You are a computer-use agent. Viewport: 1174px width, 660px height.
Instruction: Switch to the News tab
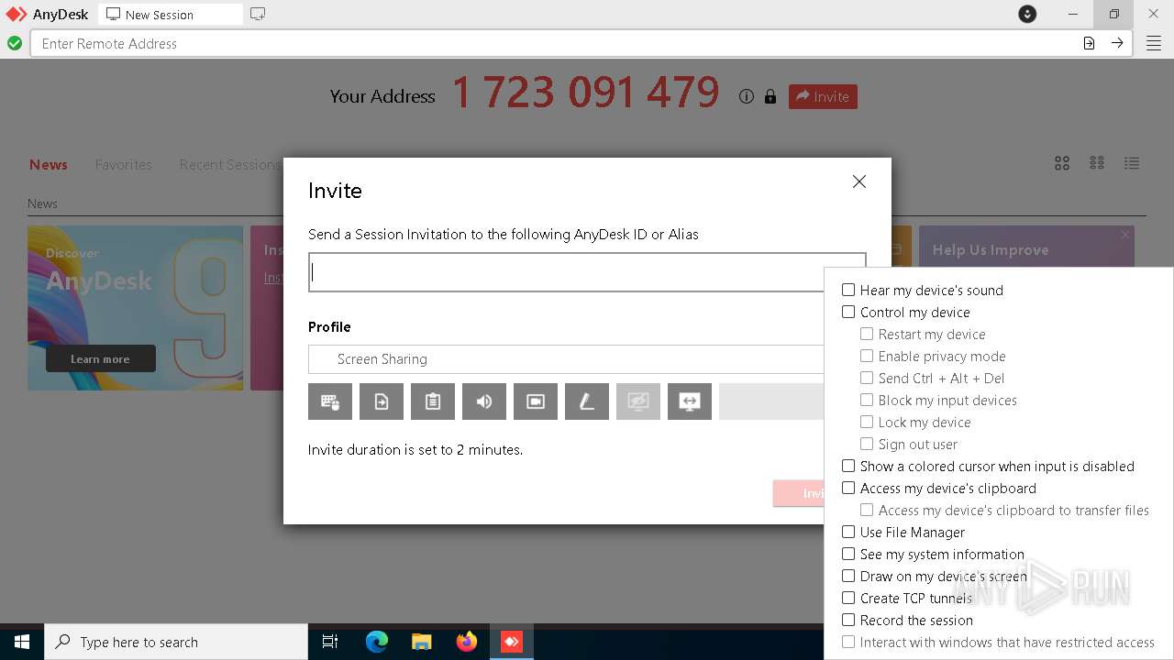[x=48, y=165]
